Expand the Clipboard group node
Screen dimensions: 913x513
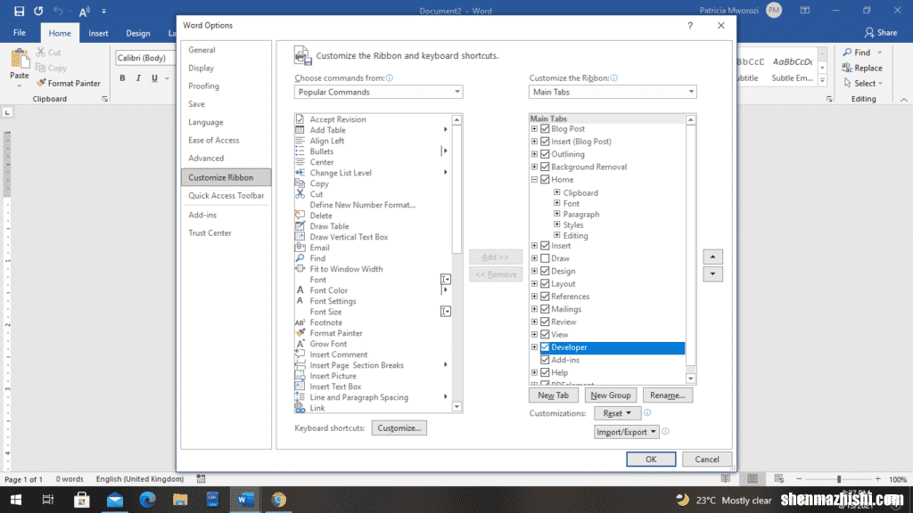point(556,192)
